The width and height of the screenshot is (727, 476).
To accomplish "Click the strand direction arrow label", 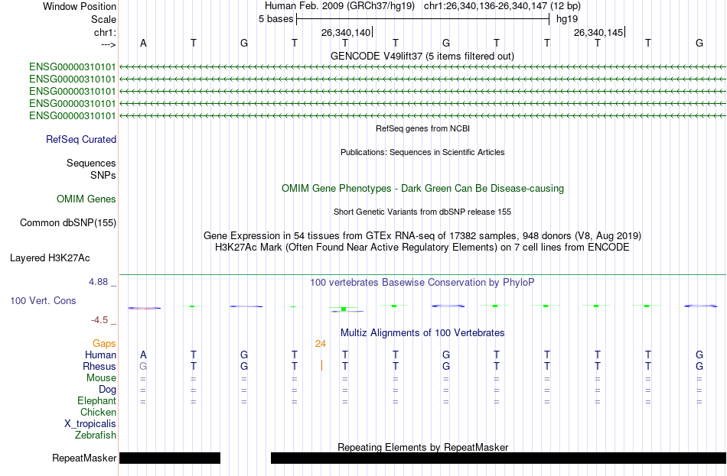I will (x=109, y=44).
